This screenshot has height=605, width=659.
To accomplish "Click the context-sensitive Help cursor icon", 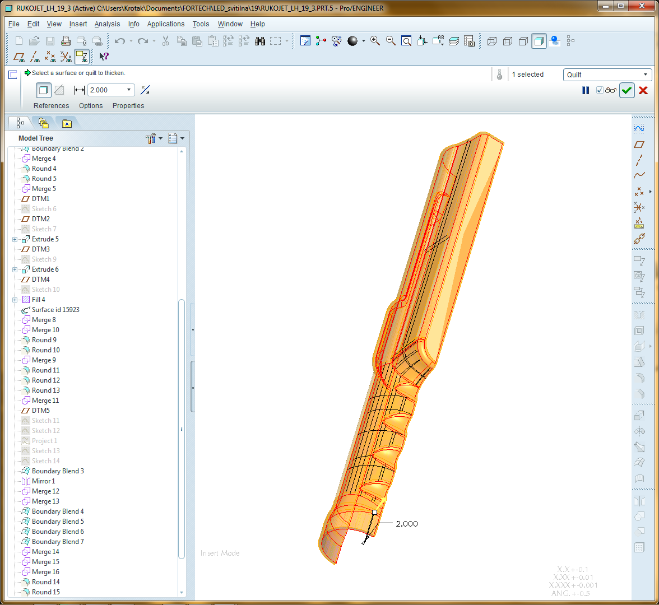I will pos(104,56).
